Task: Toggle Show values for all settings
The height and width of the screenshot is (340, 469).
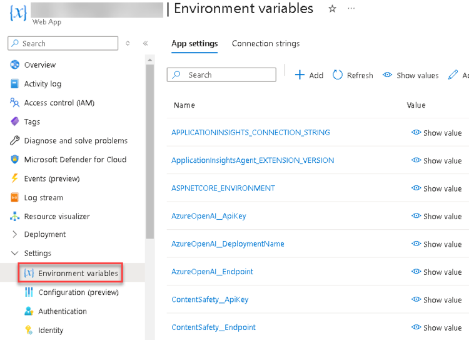Action: click(x=410, y=75)
